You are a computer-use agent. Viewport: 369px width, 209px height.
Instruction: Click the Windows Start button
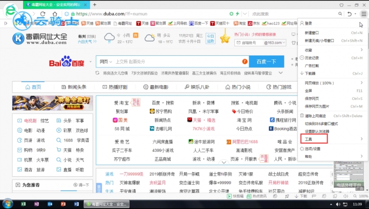pos(7,204)
